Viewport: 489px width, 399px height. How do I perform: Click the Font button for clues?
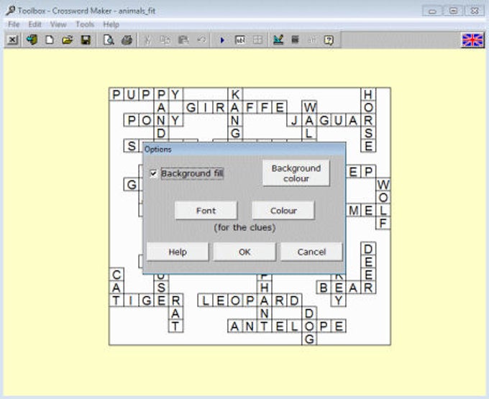206,211
